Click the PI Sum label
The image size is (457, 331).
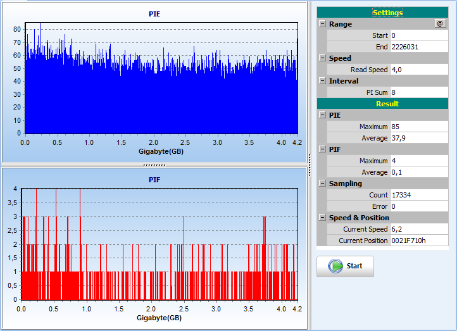coord(377,92)
